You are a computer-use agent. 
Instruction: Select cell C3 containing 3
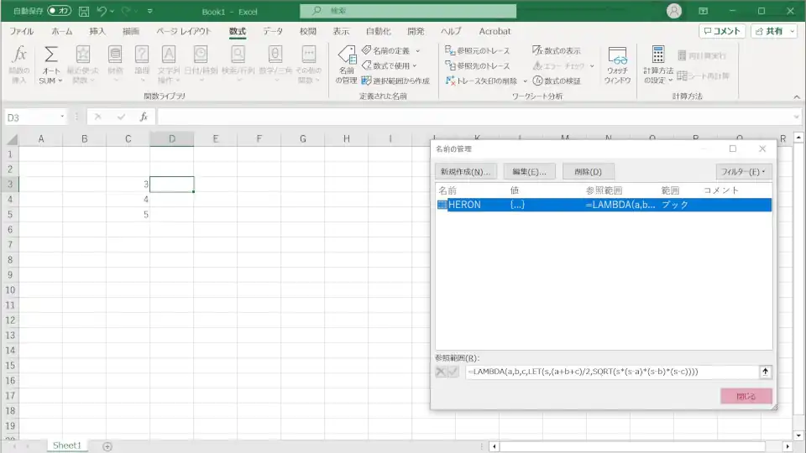(128, 184)
